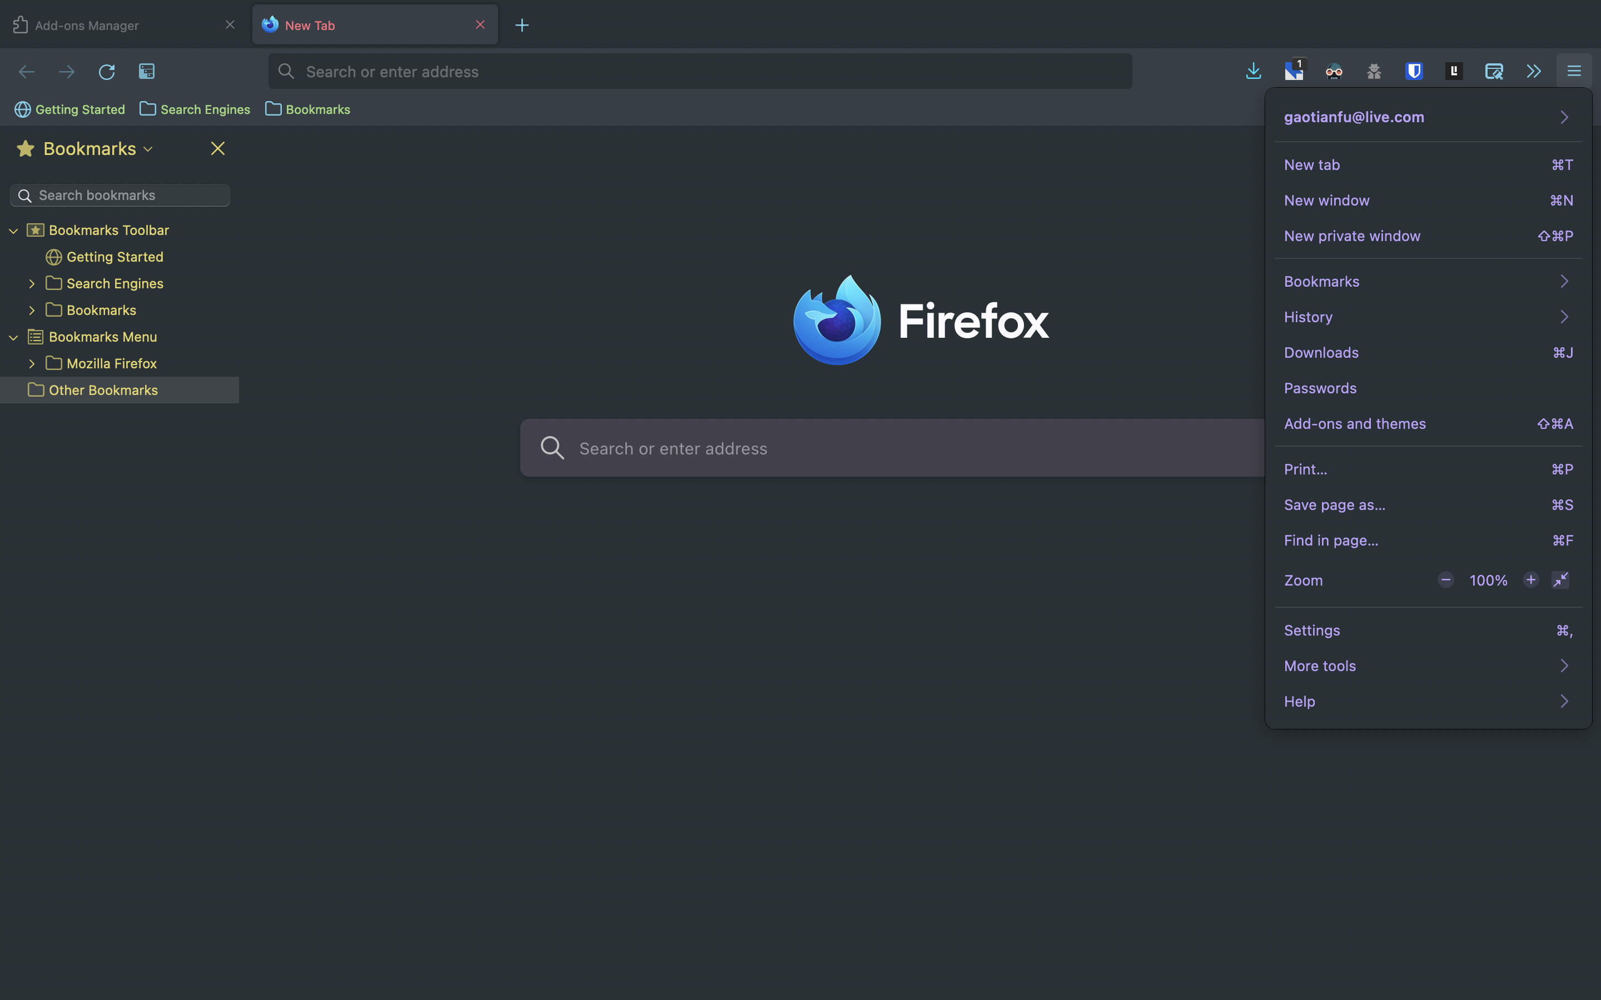Open Bookmarks folder in bookmarks toolbar
Viewport: 1601px width, 1000px height.
[x=307, y=109]
